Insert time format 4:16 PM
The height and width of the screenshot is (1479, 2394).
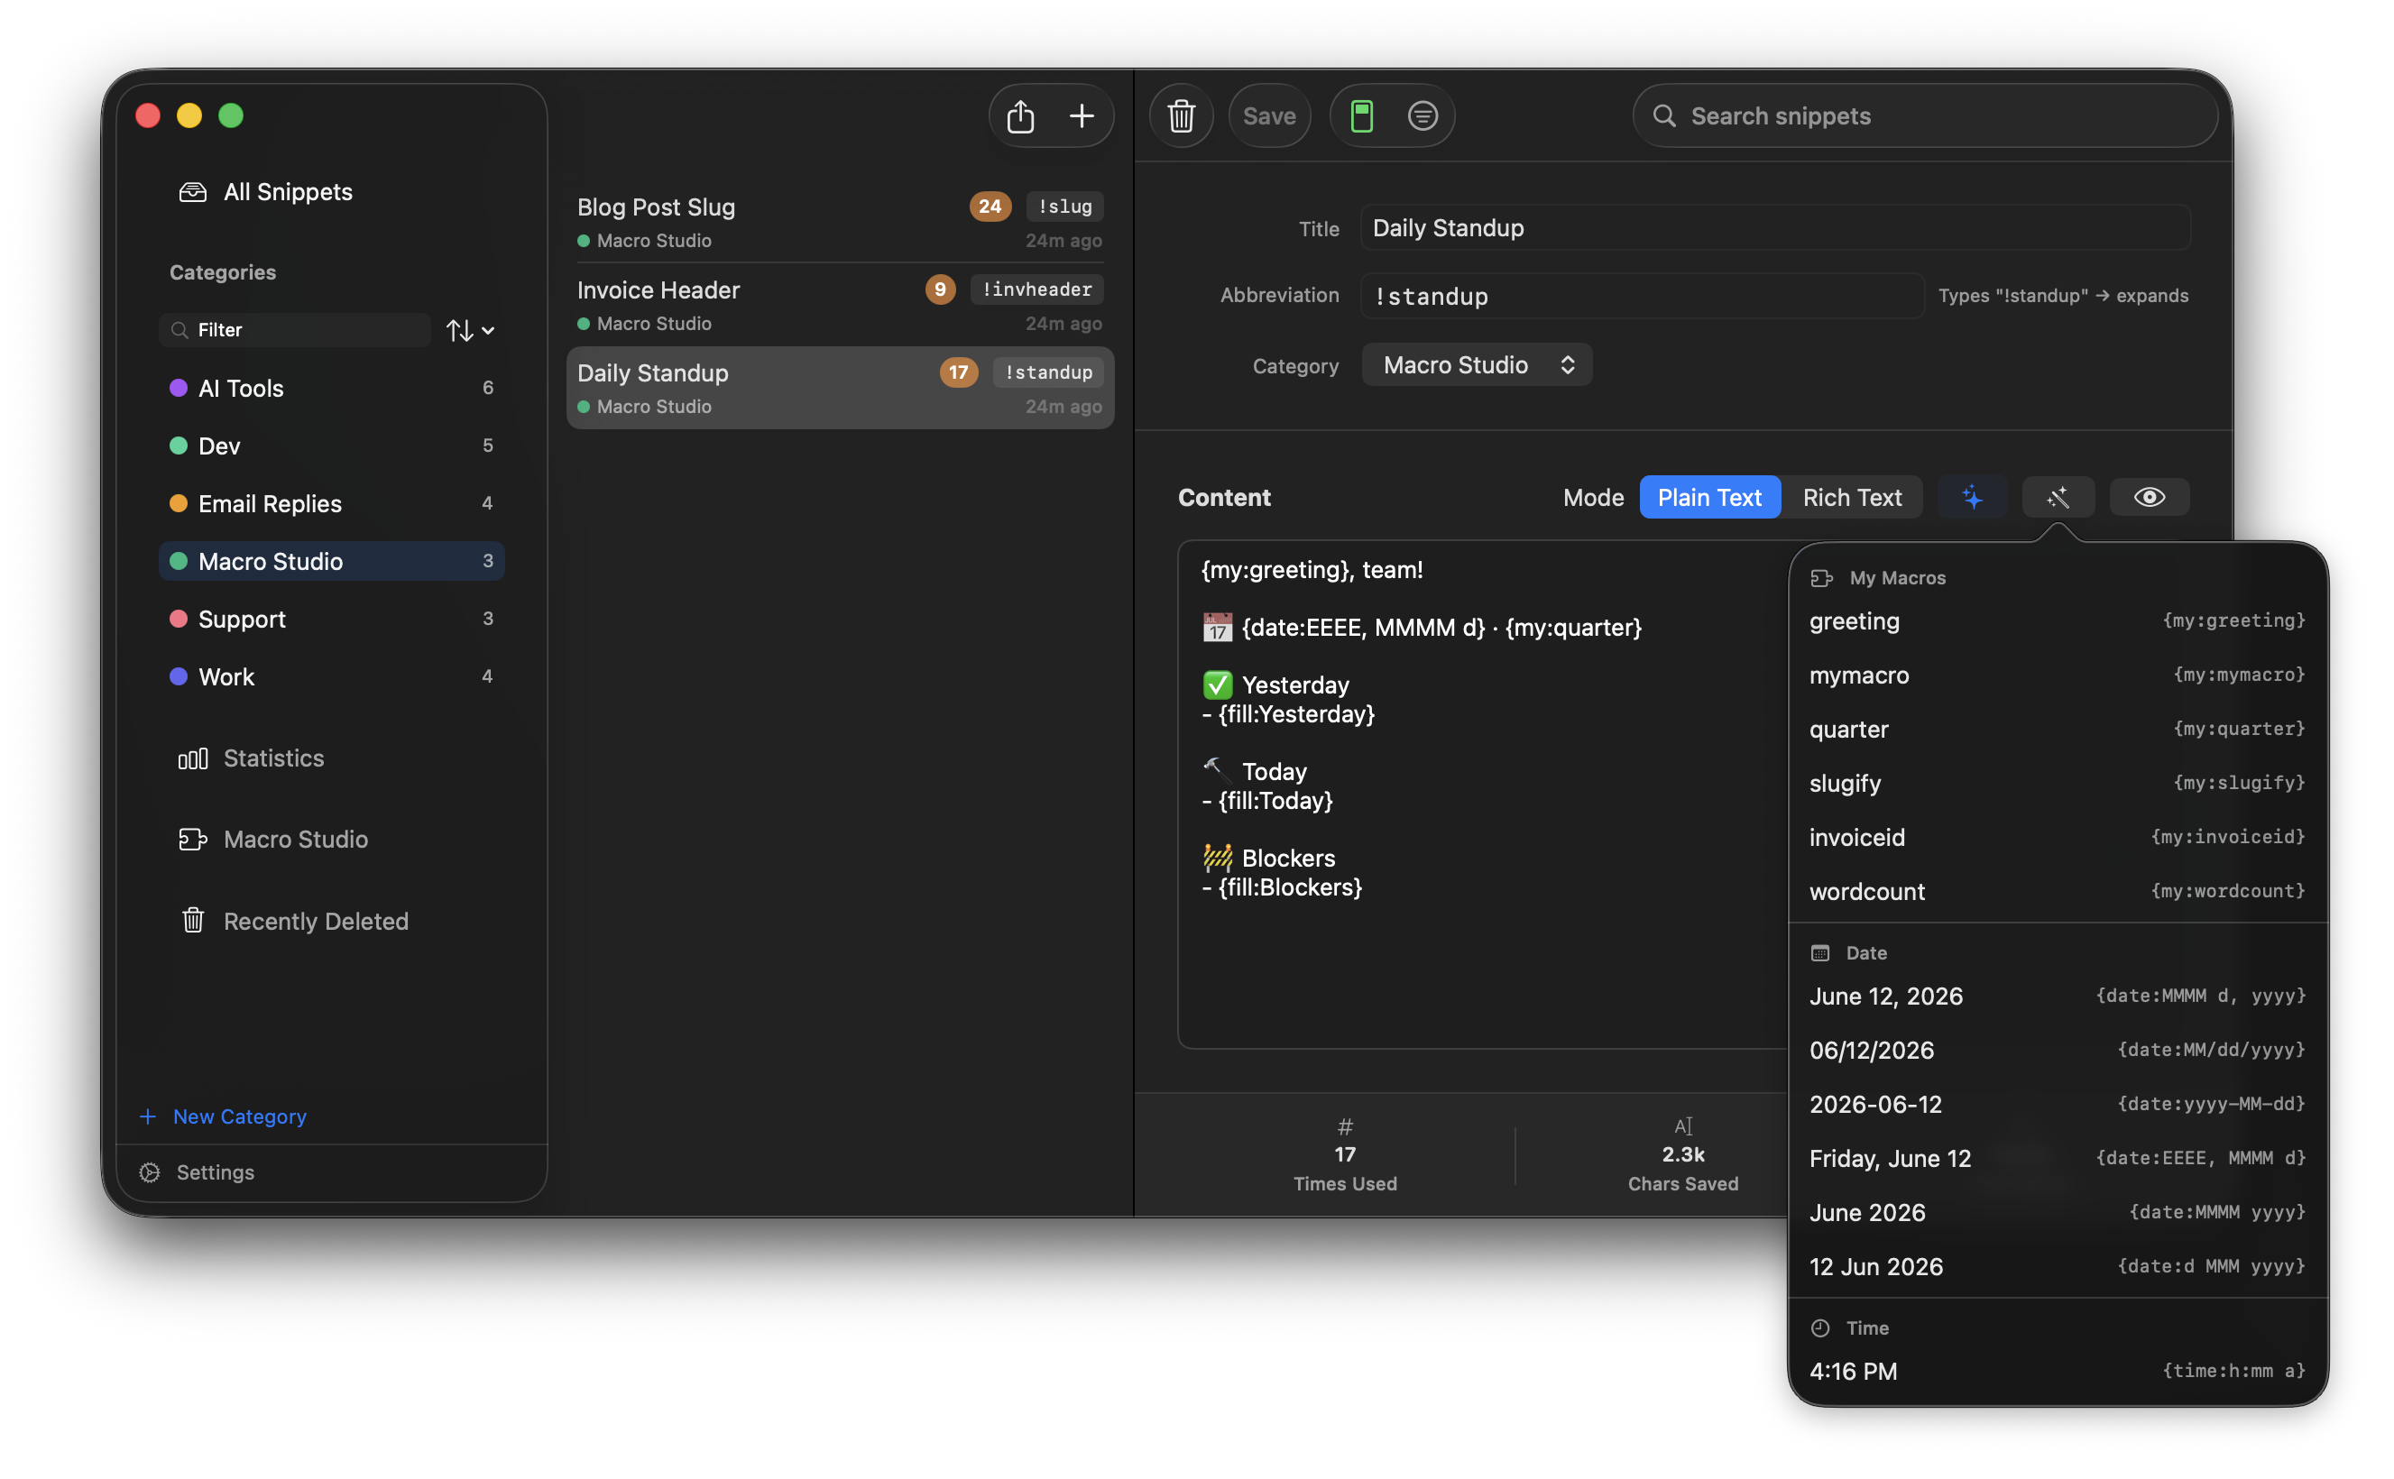point(2058,1372)
